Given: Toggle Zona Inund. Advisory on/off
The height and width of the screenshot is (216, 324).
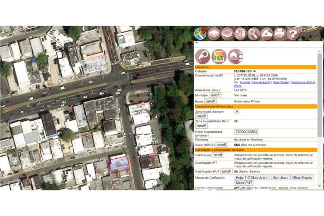Looking at the screenshot, I should [201, 116].
